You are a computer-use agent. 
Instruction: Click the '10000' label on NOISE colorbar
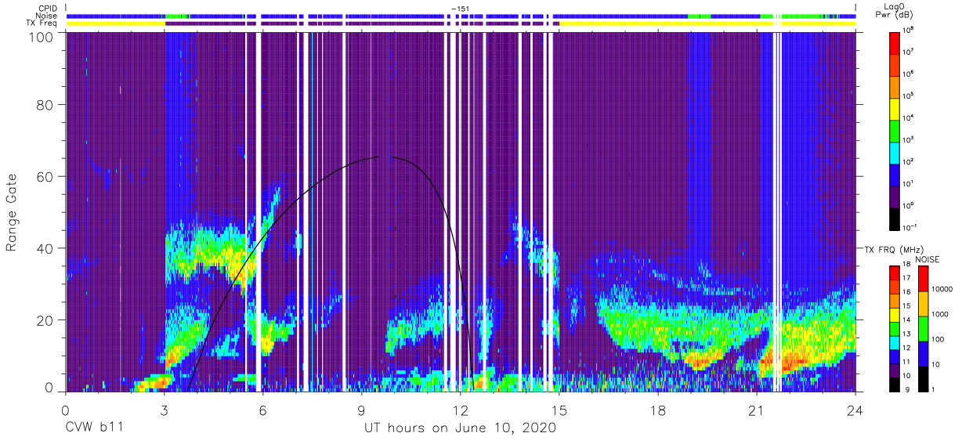point(942,291)
